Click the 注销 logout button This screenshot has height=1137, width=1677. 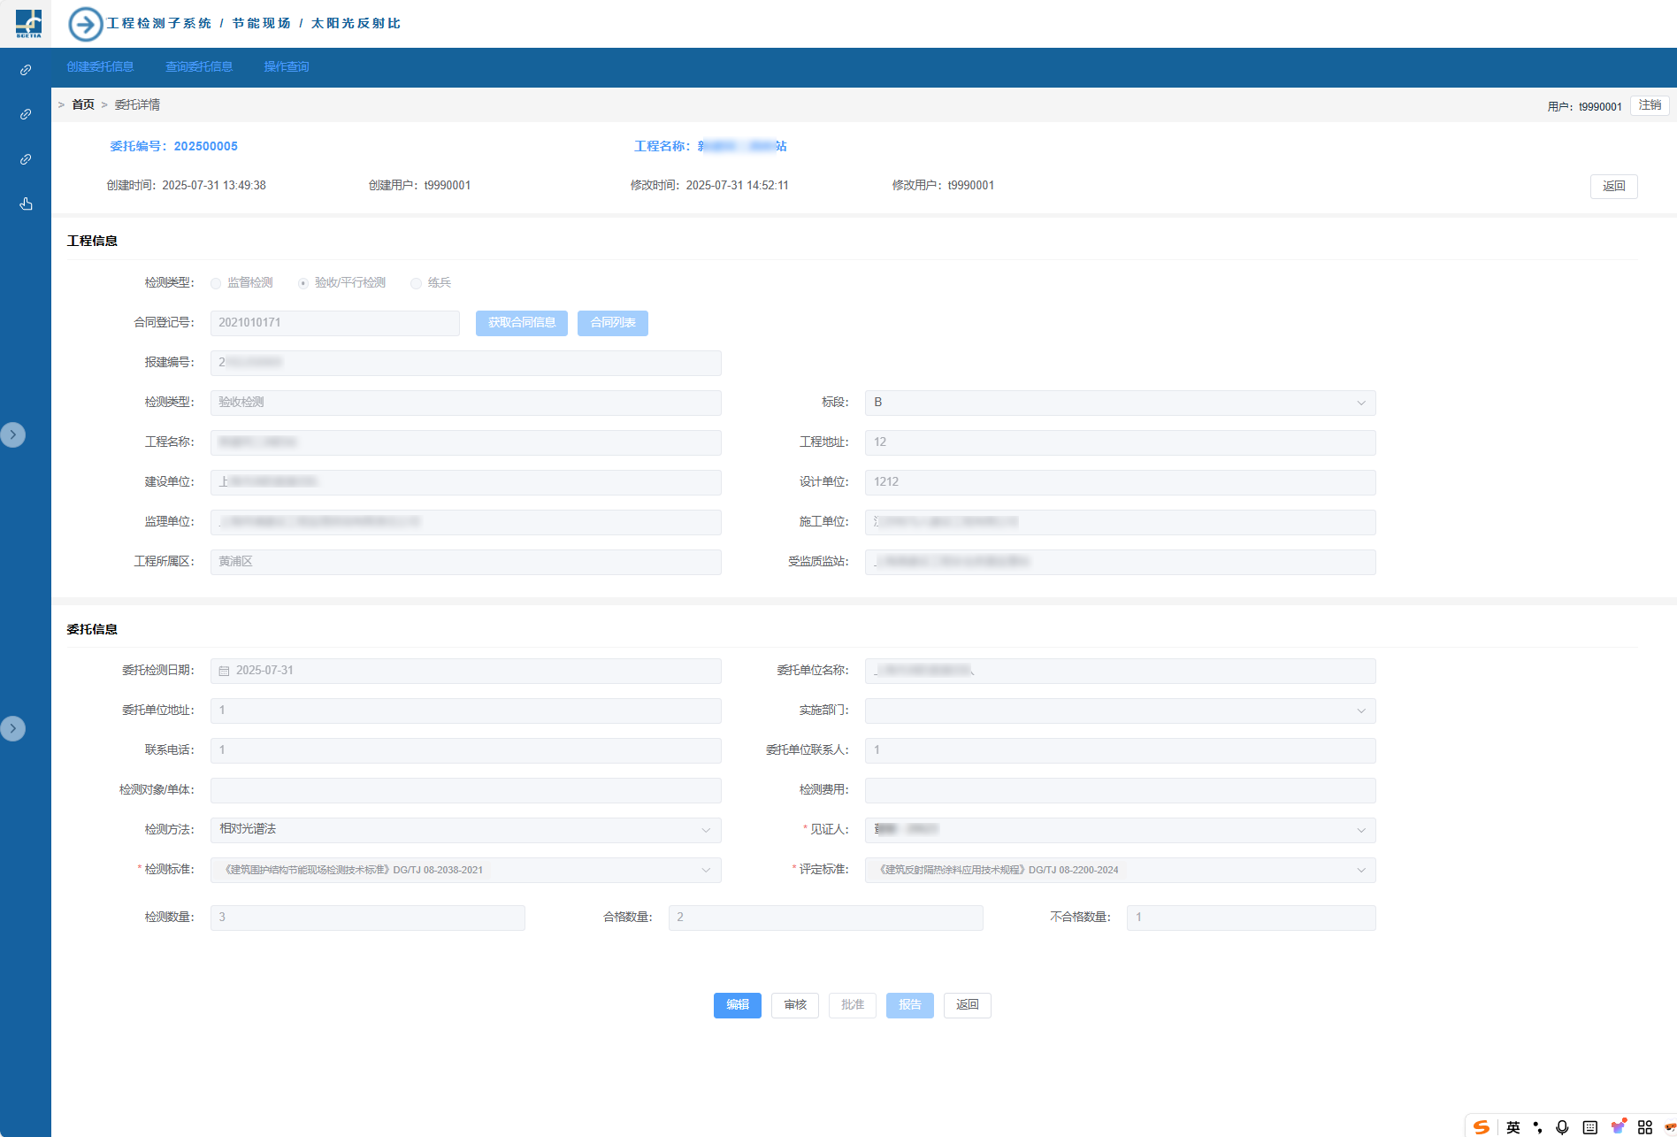pos(1649,105)
